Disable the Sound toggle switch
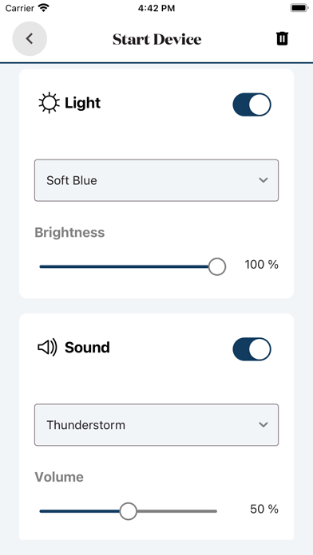 tap(252, 349)
